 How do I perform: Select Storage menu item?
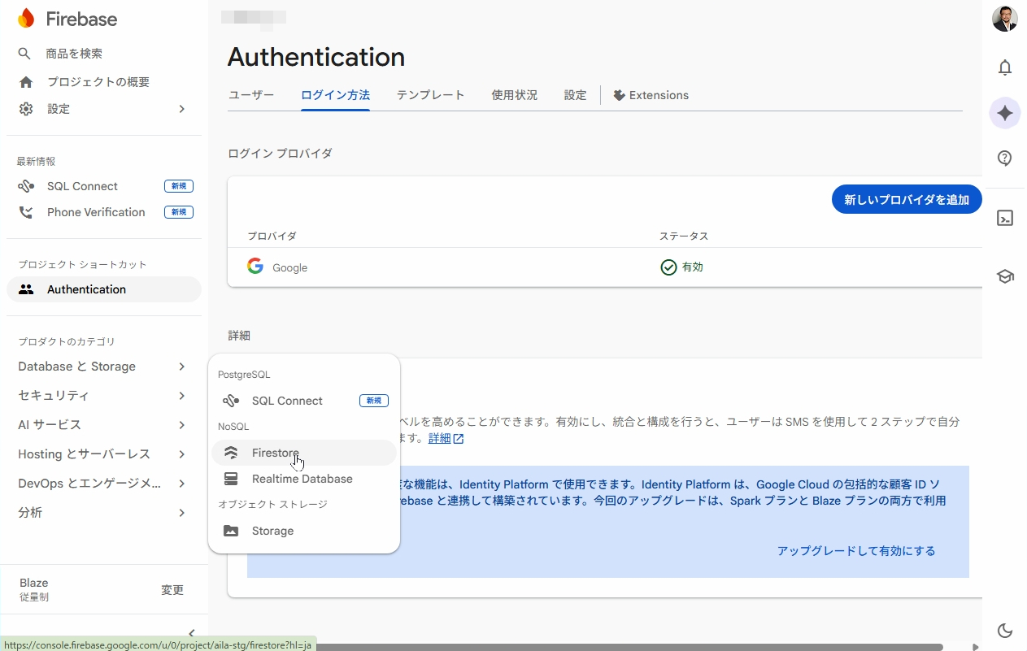tap(304, 531)
